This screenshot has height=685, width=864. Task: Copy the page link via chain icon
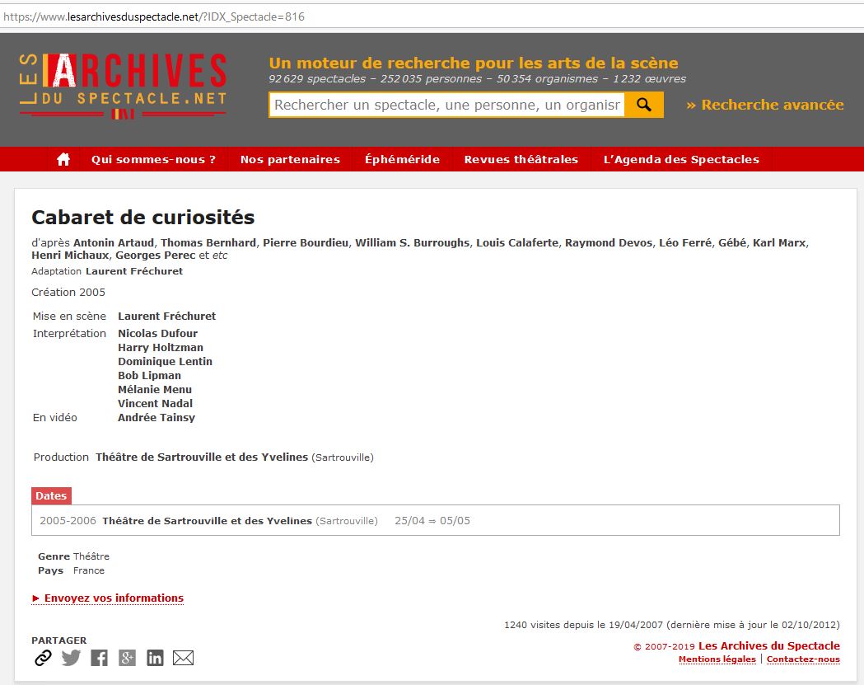tap(43, 658)
